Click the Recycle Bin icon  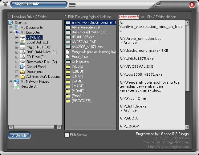point(17,86)
